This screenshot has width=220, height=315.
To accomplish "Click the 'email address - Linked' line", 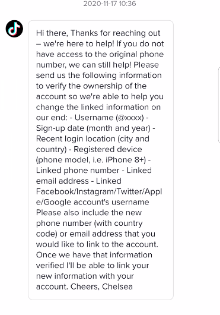I will click(x=78, y=181).
